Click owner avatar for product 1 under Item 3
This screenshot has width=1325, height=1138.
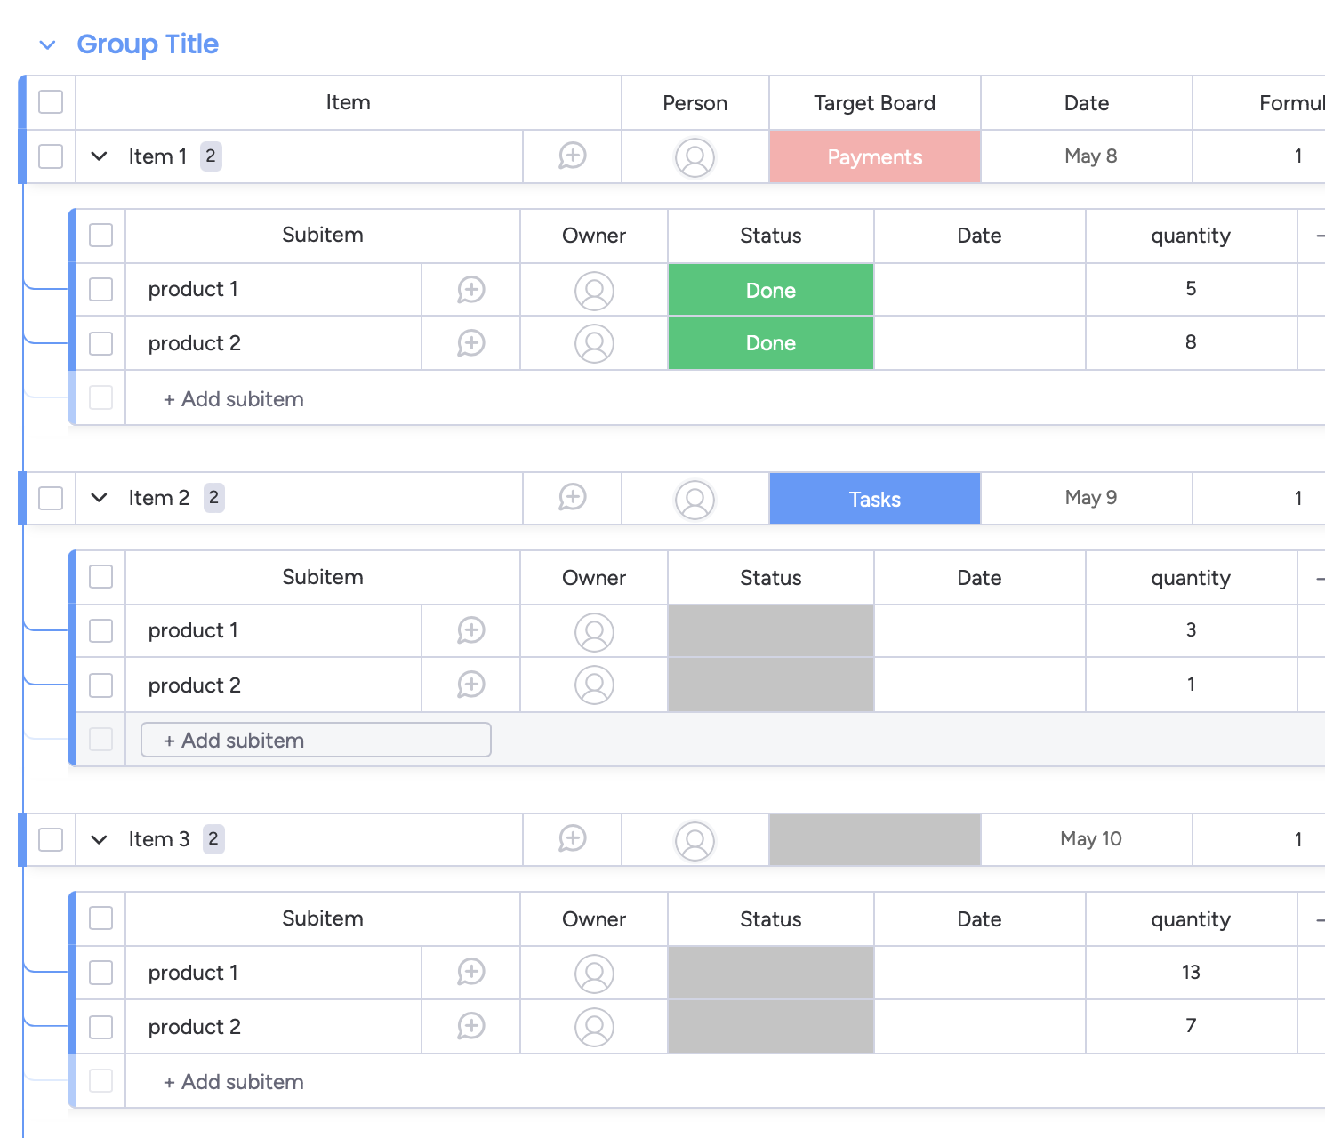coord(594,974)
